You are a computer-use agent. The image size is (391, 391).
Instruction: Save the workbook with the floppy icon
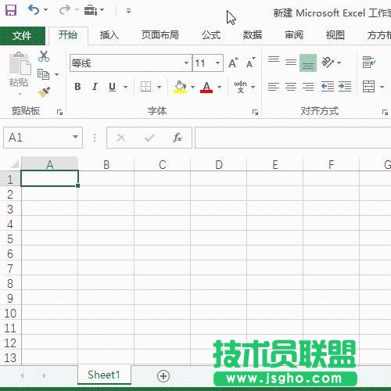tap(11, 10)
